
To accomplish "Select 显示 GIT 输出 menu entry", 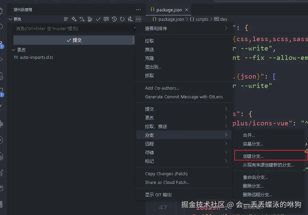I will coord(184,195).
